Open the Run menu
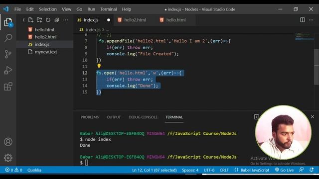Image resolution: width=319 pixels, height=179 pixels. coord(91,9)
